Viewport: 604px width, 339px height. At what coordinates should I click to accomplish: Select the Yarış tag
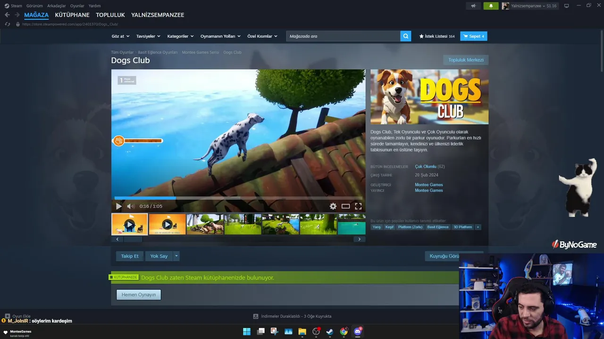pyautogui.click(x=377, y=227)
